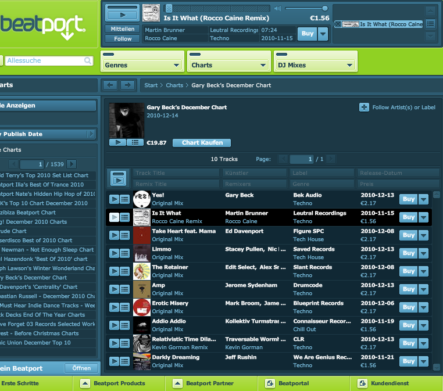
Task: Open the Beatport Products footer menu
Action: coord(119,383)
